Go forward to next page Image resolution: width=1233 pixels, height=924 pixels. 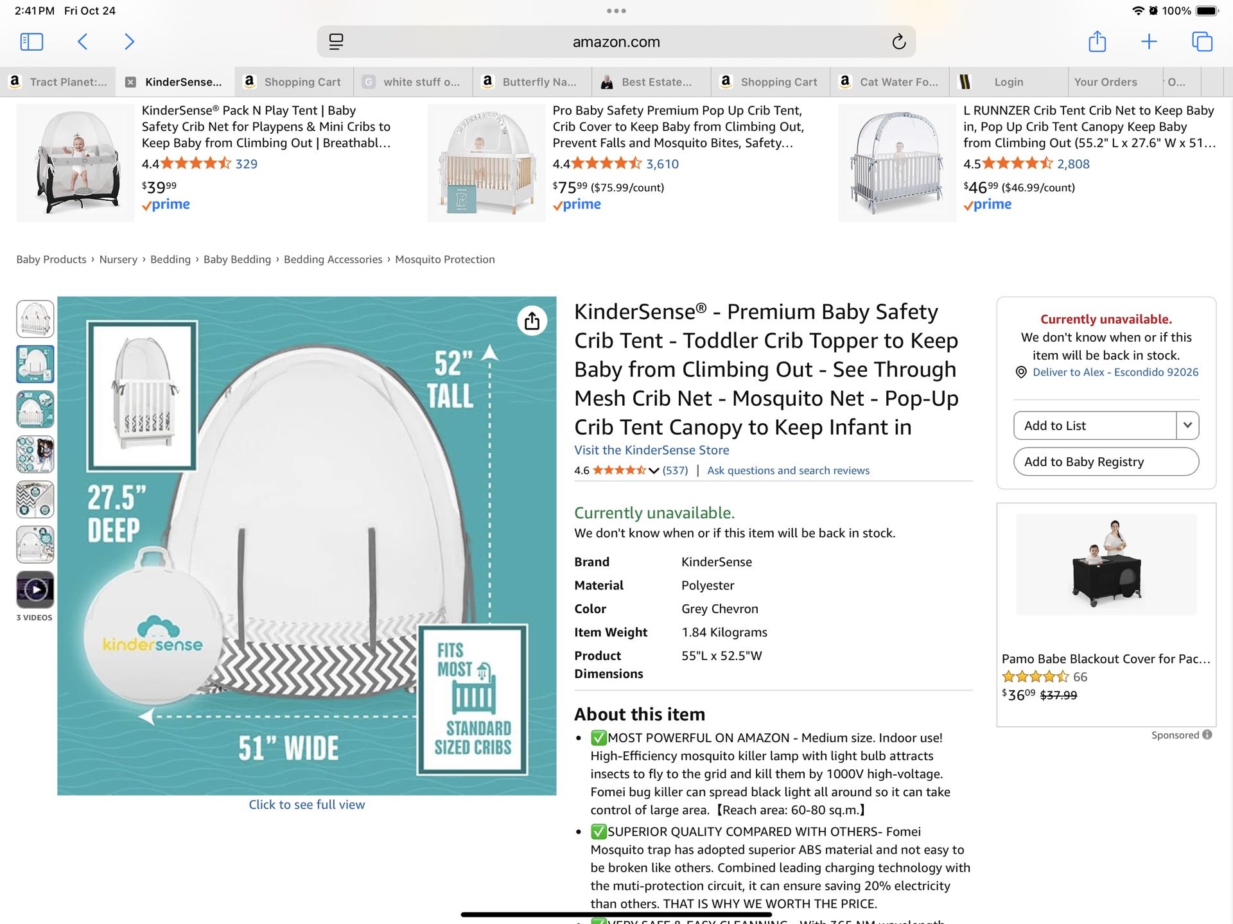pyautogui.click(x=129, y=42)
